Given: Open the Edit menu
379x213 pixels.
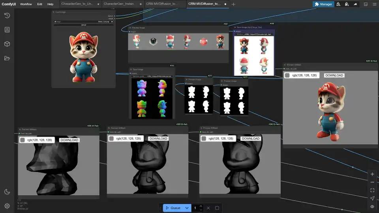Looking at the screenshot, I should pos(39,4).
